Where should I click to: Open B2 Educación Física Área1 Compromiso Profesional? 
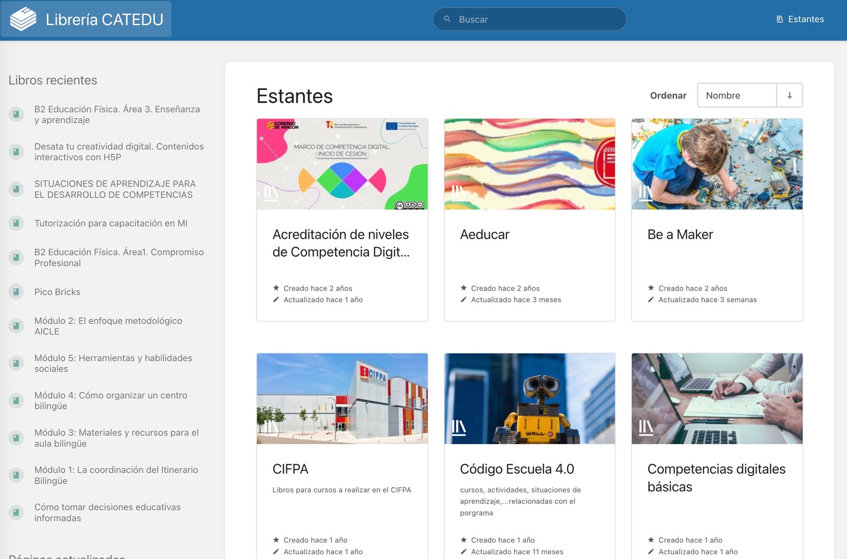pos(119,257)
